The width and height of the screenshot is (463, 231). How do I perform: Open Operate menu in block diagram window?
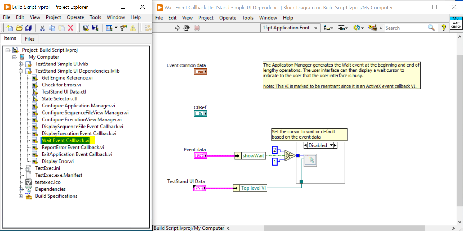pos(228,18)
